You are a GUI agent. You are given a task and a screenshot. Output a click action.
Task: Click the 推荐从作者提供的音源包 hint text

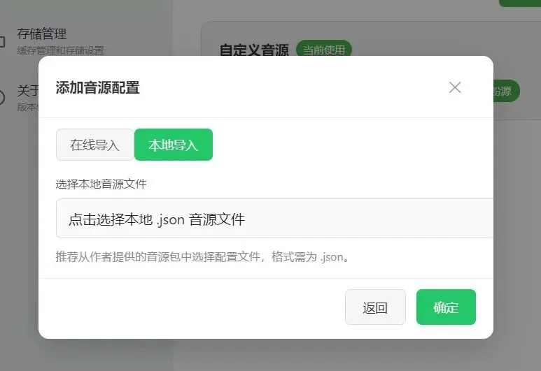204,256
